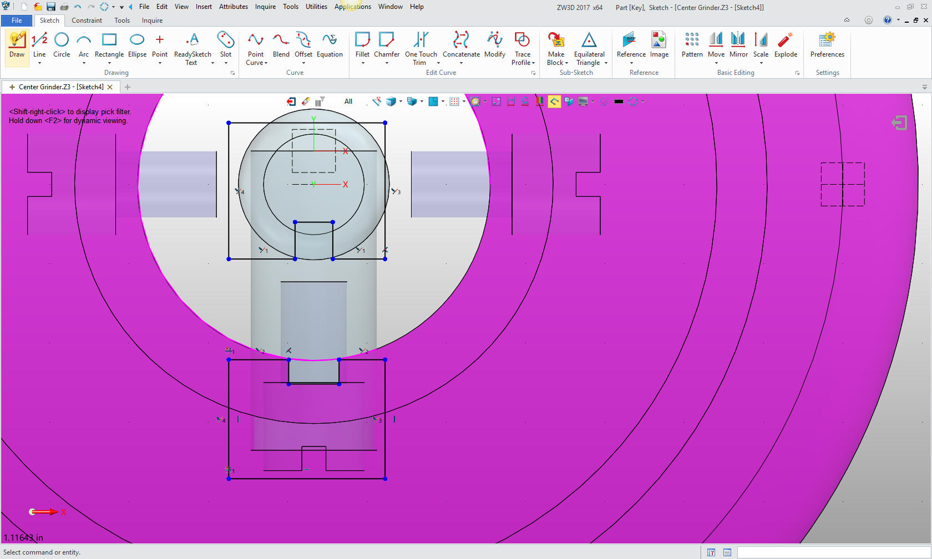Open the Utilities menu
Viewport: 932px width, 559px height.
tap(316, 7)
